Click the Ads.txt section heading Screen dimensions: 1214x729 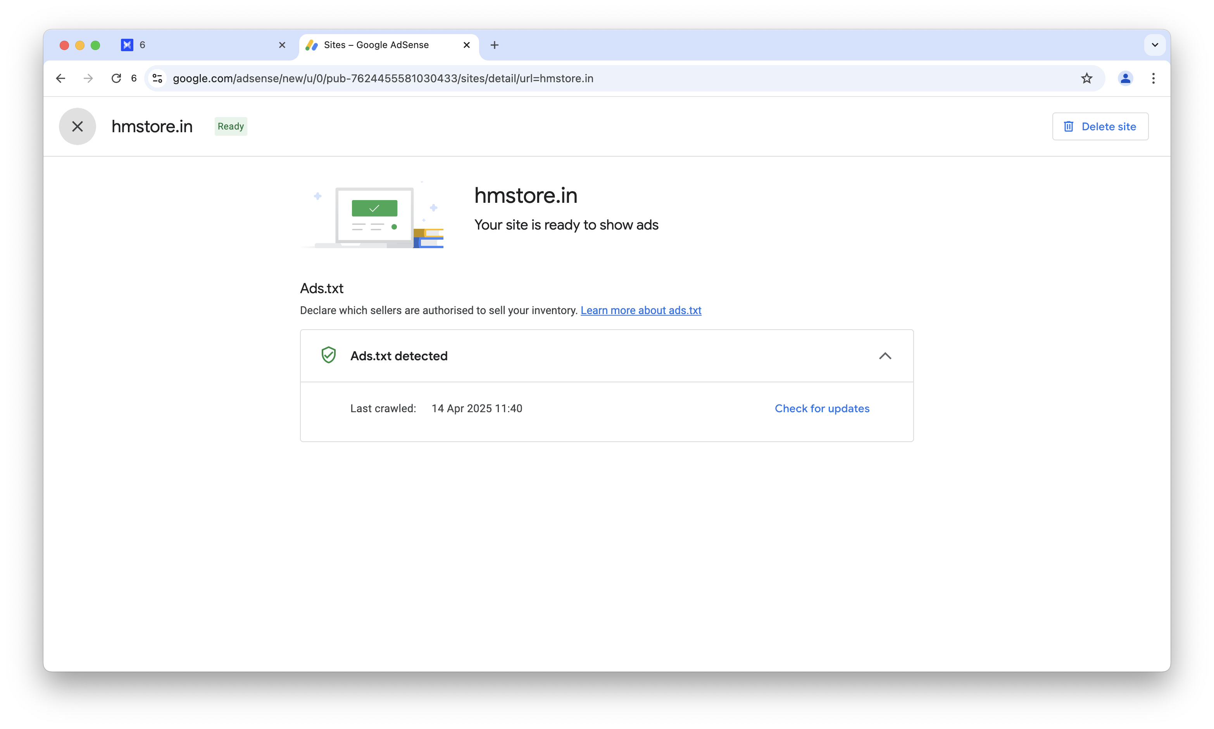pyautogui.click(x=322, y=288)
